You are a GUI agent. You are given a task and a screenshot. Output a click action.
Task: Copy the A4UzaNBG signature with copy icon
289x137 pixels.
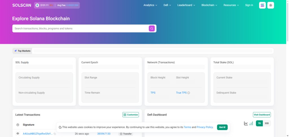click(x=55, y=134)
